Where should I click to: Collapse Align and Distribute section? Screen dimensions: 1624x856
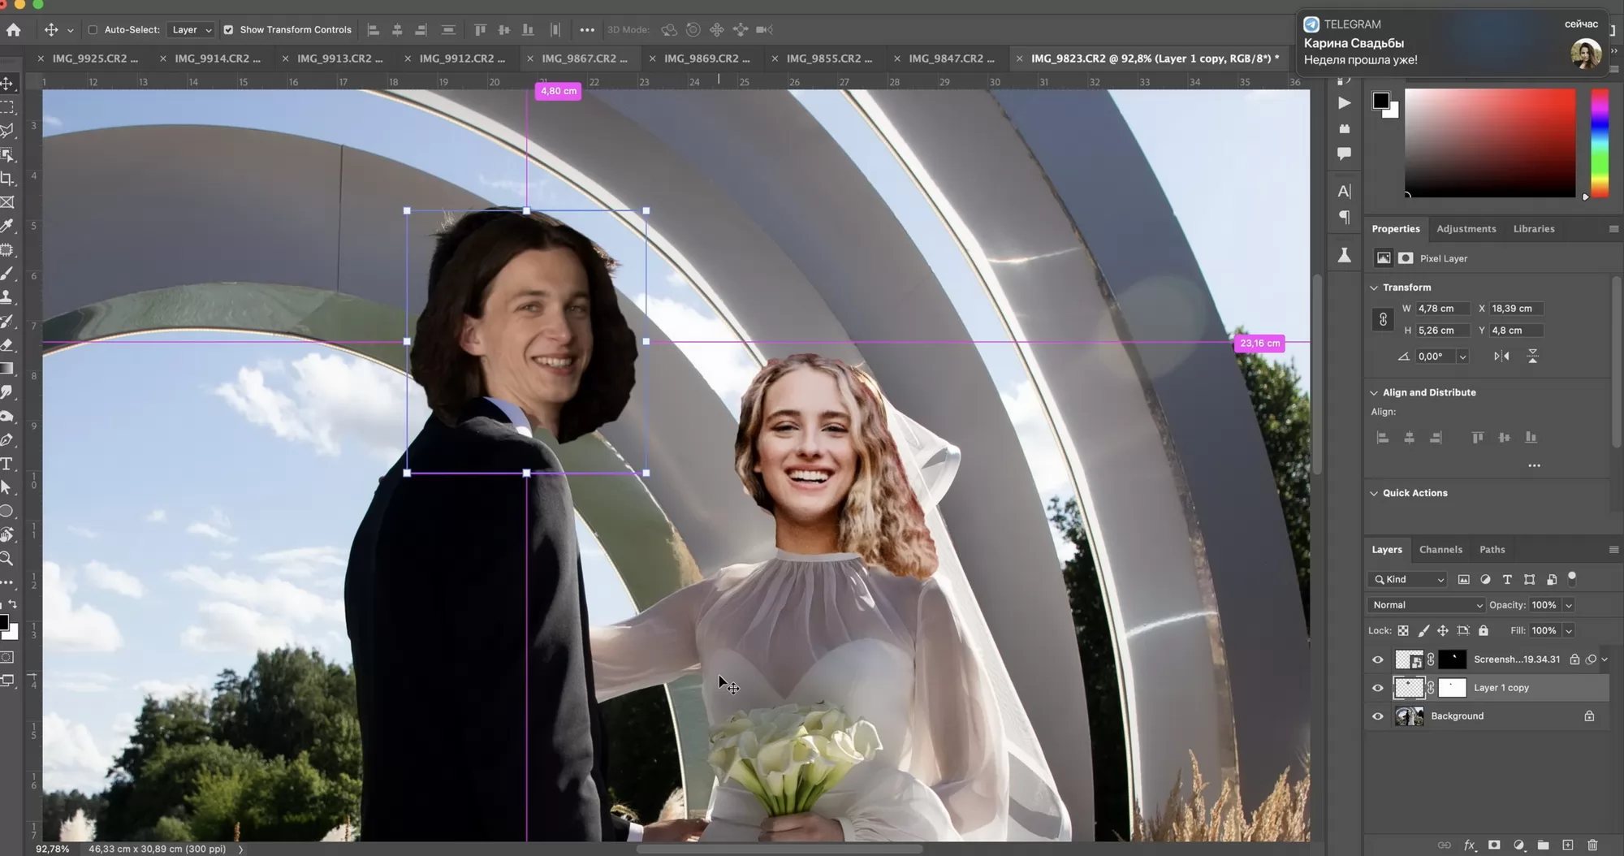[x=1374, y=393]
